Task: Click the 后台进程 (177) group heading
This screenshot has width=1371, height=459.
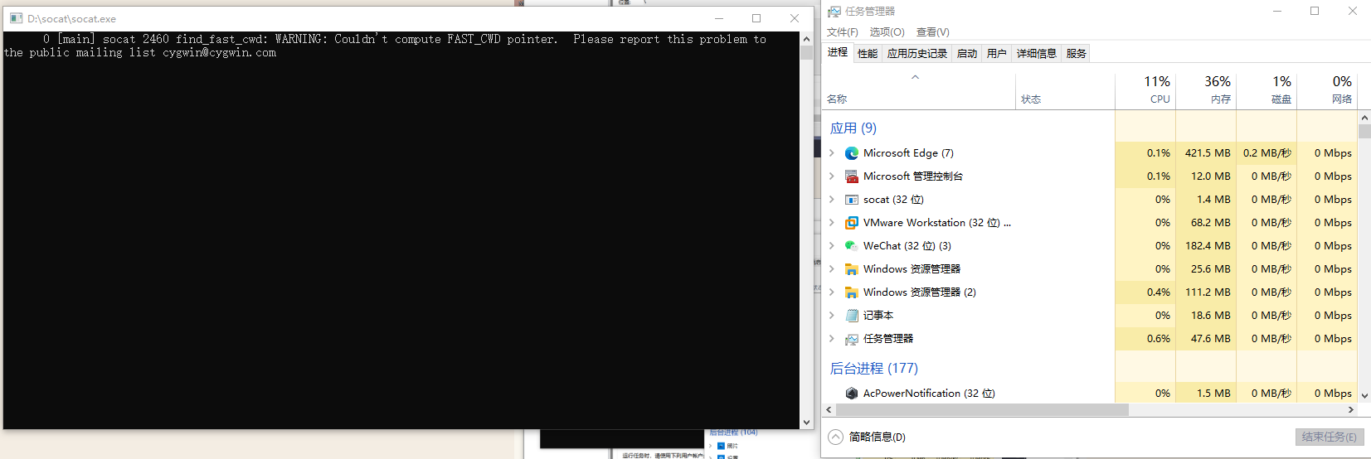Action: [x=874, y=369]
